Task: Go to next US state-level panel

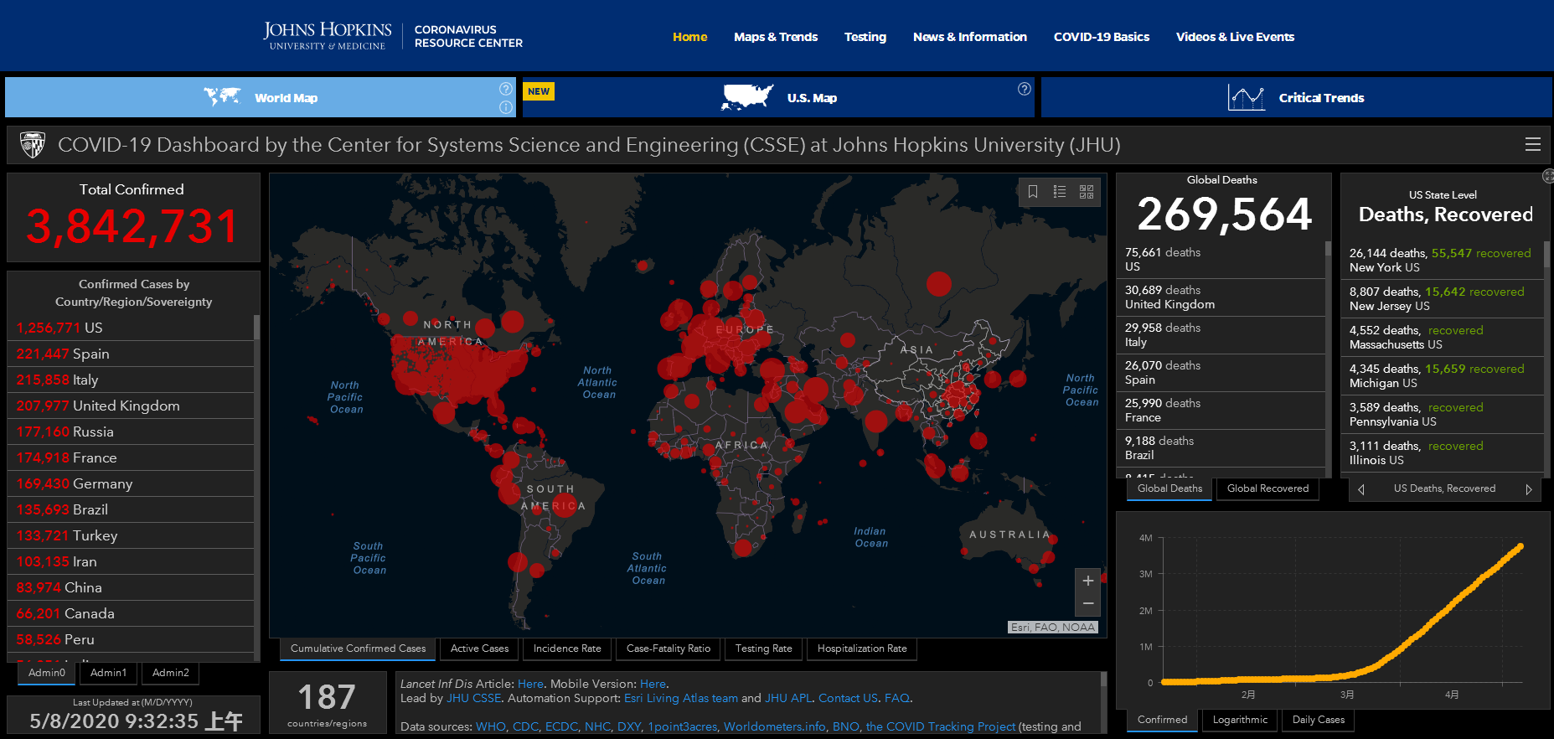Action: [1528, 489]
